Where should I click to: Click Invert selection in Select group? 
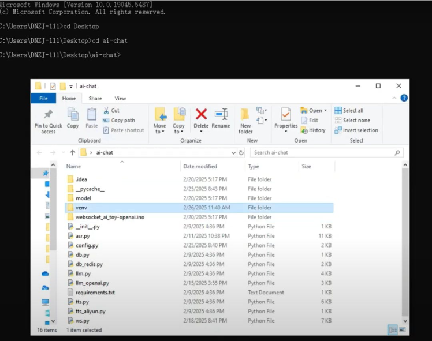click(356, 130)
